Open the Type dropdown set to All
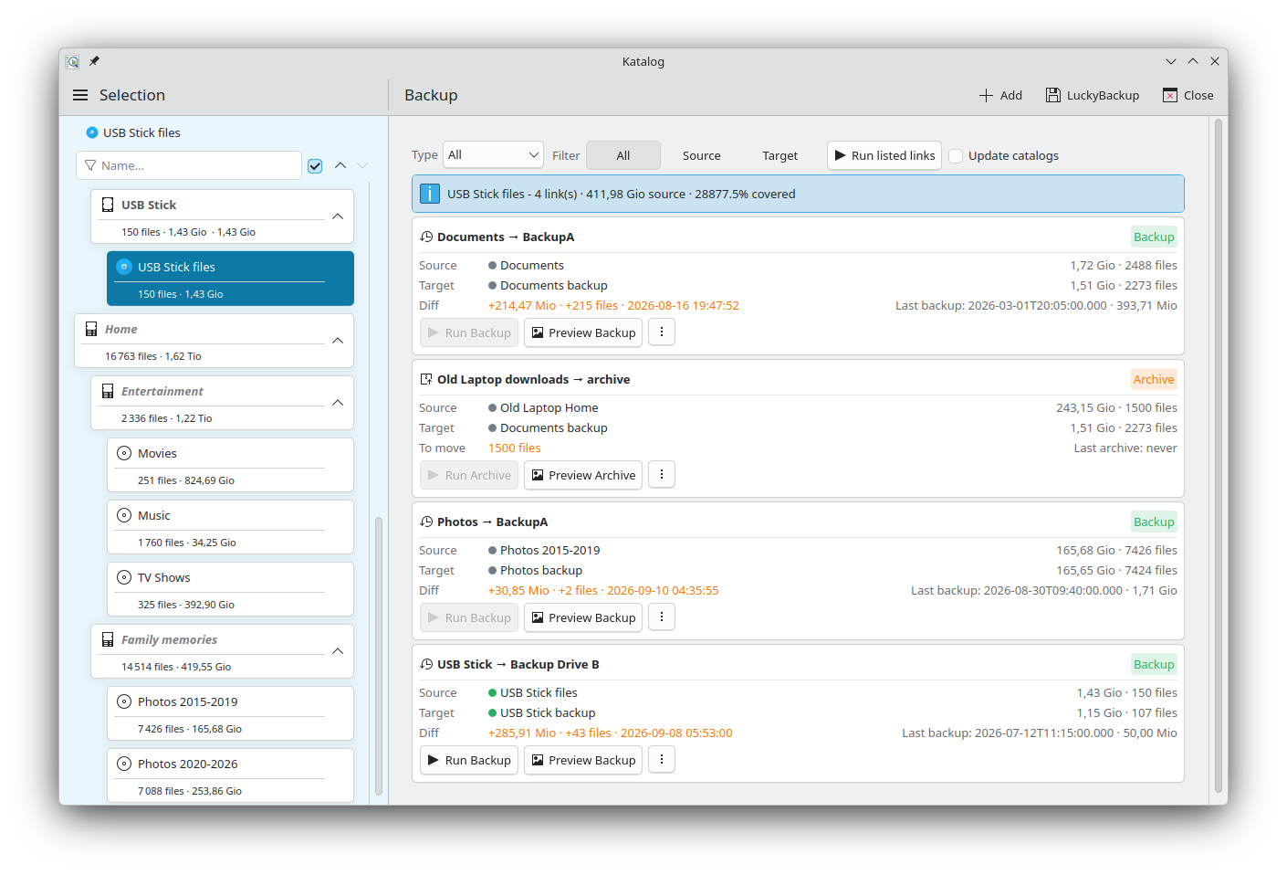Image resolution: width=1287 pixels, height=875 pixels. (493, 154)
